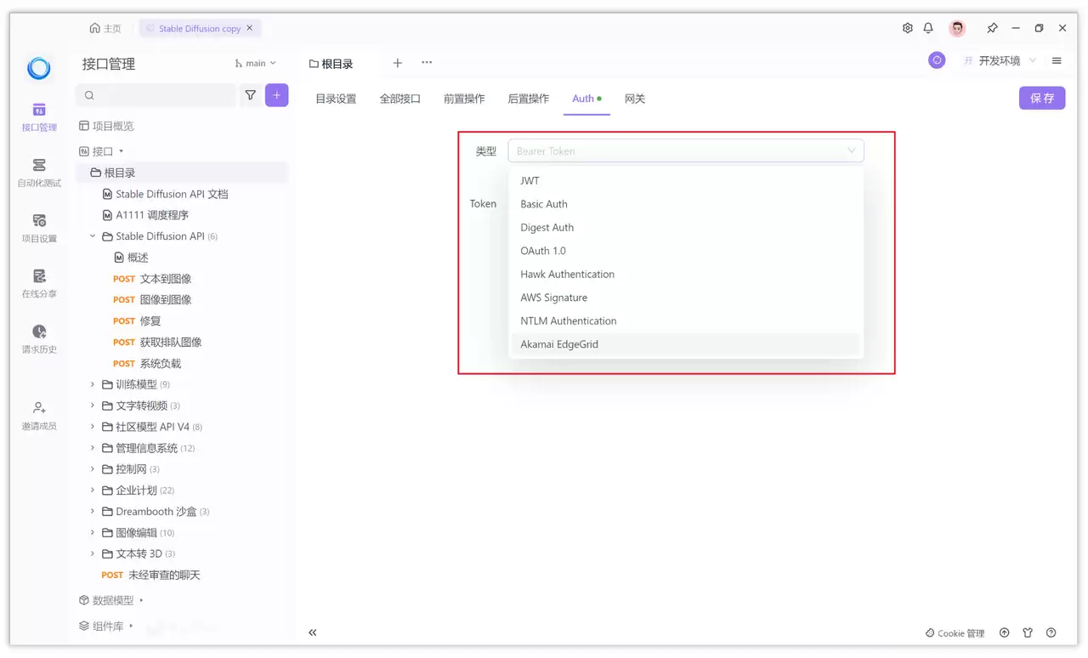Open POST 未经审查的聊天 endpoint

(150, 576)
